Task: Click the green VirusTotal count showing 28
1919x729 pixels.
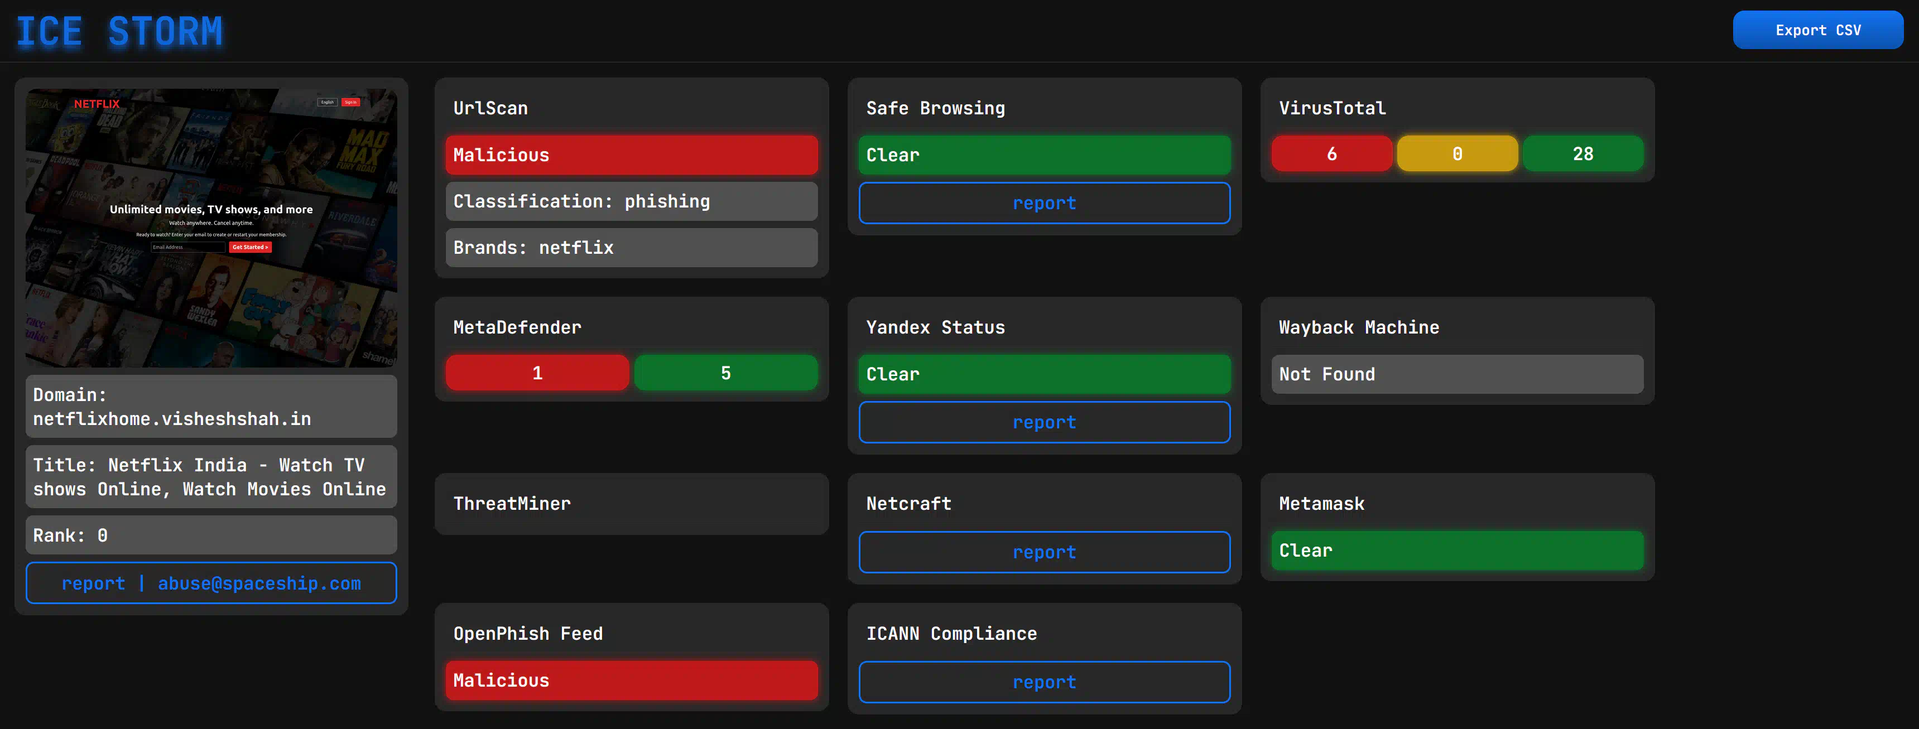Action: pos(1583,154)
